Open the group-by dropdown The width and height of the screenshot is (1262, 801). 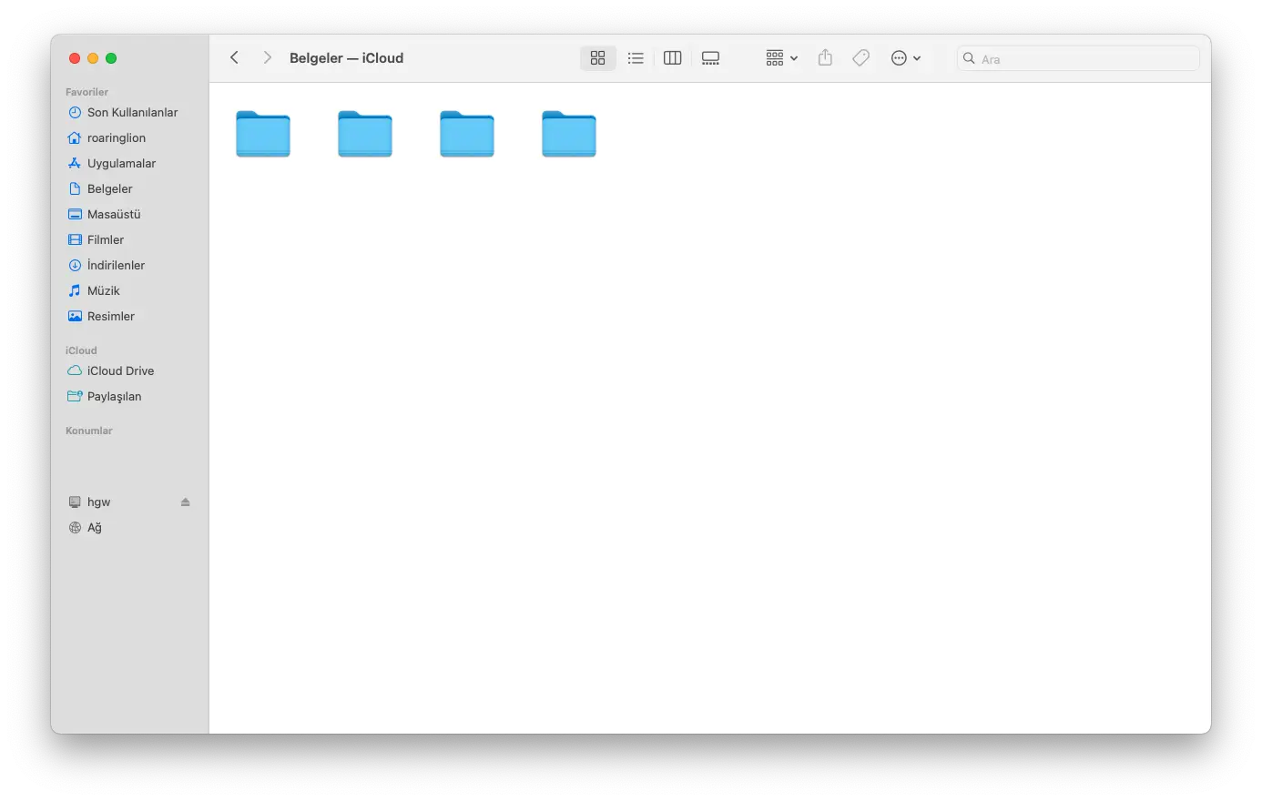781,58
